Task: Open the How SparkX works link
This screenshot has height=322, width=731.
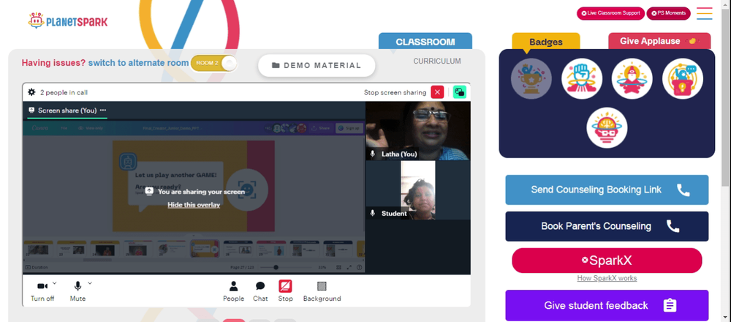Action: pos(607,279)
